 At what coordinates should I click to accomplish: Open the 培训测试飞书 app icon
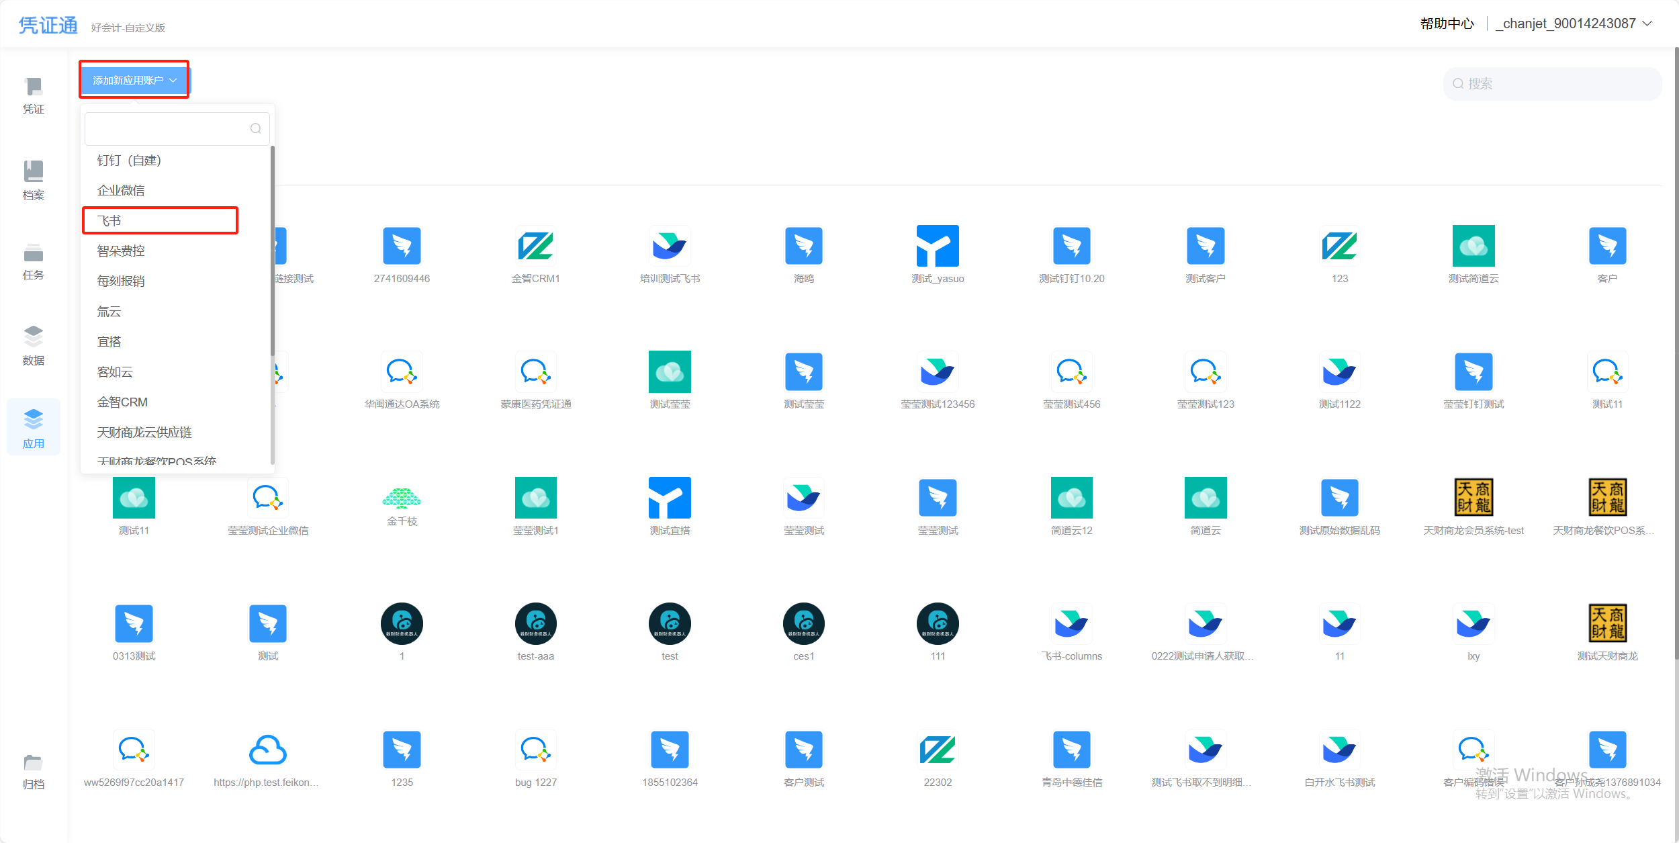pyautogui.click(x=670, y=246)
